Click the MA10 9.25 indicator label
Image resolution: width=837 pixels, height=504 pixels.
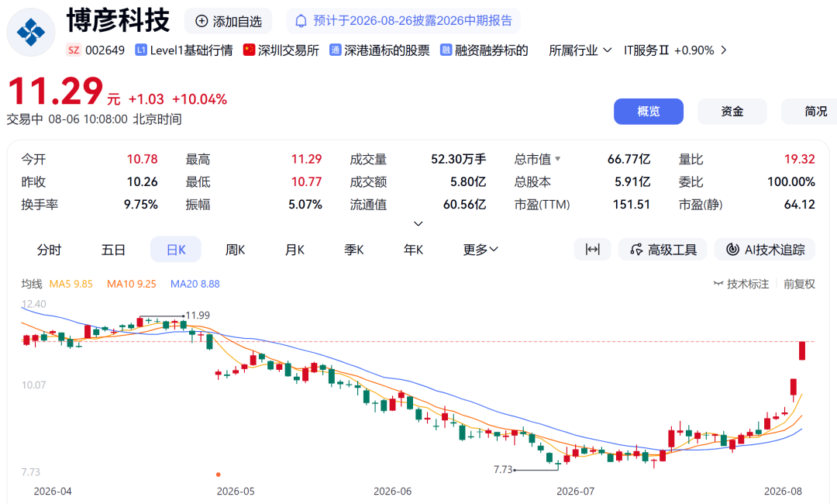[131, 284]
